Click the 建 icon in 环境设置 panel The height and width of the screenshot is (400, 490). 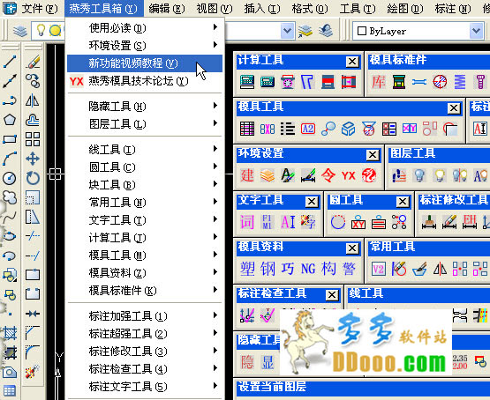pyautogui.click(x=247, y=175)
